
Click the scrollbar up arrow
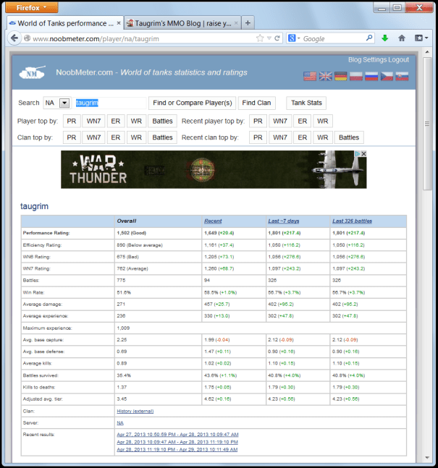click(427, 52)
